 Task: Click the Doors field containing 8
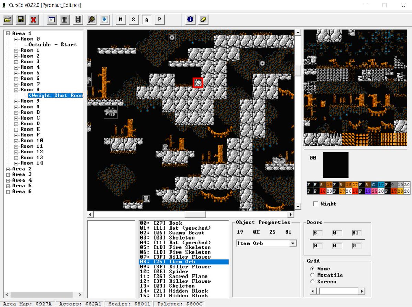point(318,233)
